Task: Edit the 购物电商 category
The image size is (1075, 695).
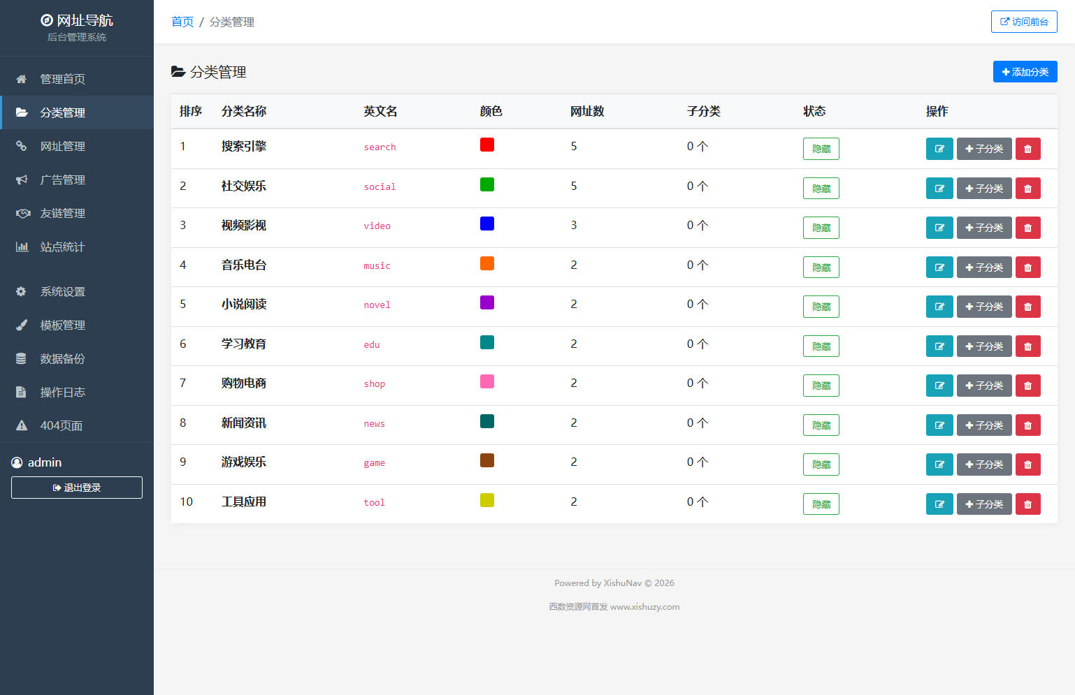Action: (x=939, y=386)
